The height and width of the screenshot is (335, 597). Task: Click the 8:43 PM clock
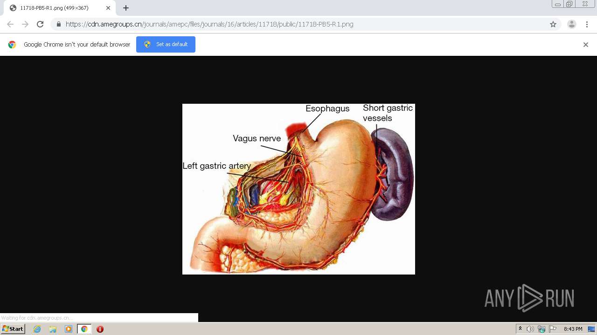click(x=573, y=329)
